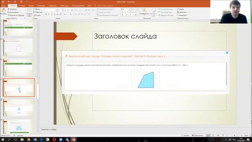Click Replace (Заменить) in Editing group
This screenshot has height=142, width=252.
tap(183, 12)
